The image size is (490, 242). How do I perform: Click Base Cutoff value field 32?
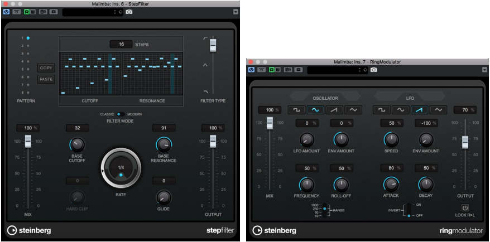(x=78, y=128)
